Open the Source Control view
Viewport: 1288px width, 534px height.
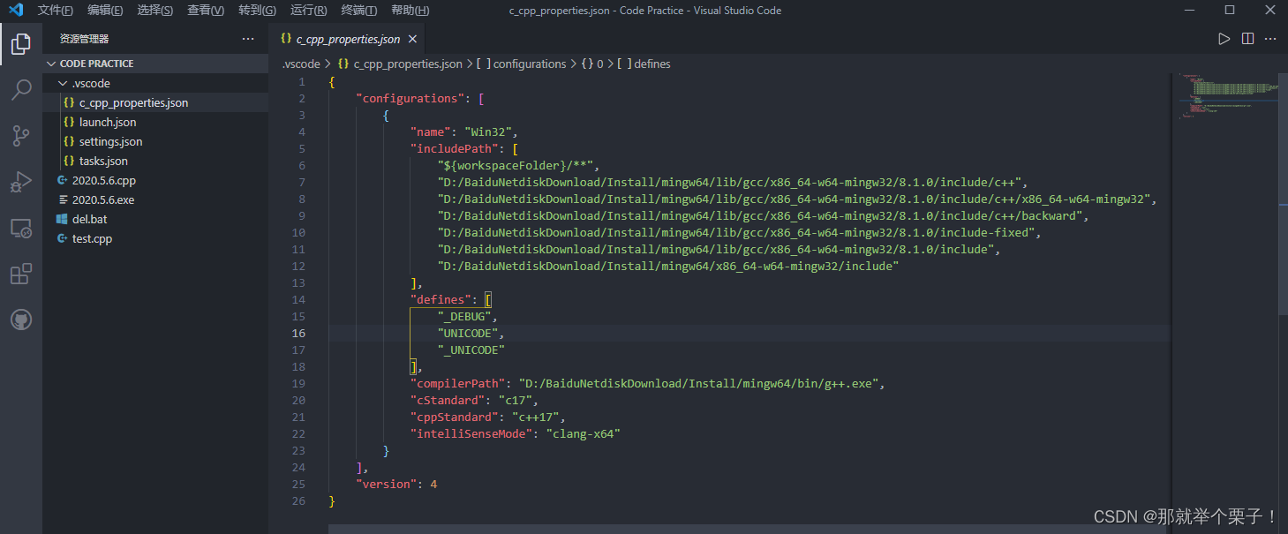click(21, 135)
